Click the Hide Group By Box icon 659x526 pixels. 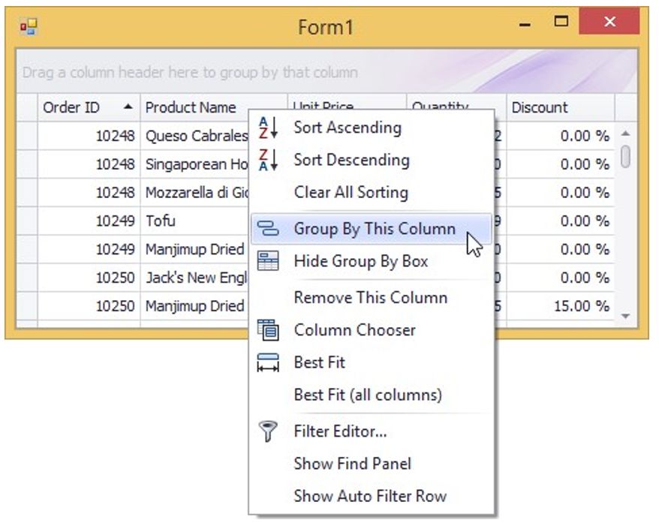click(x=268, y=261)
